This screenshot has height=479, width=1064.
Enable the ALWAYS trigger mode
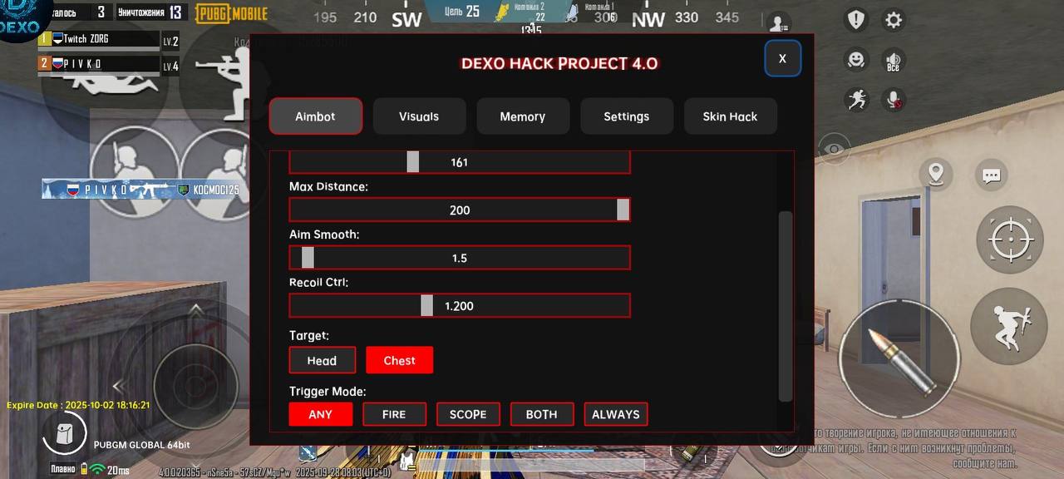[x=615, y=413]
